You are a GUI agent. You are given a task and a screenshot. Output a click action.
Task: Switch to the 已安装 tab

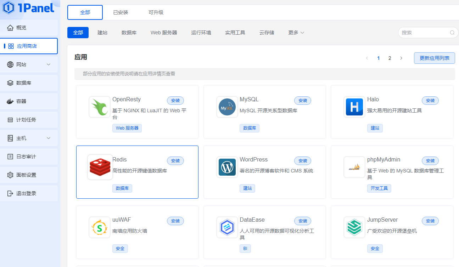[121, 12]
